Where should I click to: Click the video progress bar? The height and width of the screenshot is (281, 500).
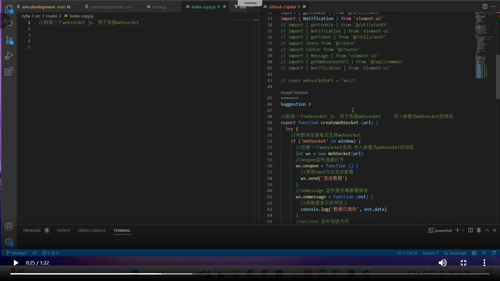click(250, 273)
